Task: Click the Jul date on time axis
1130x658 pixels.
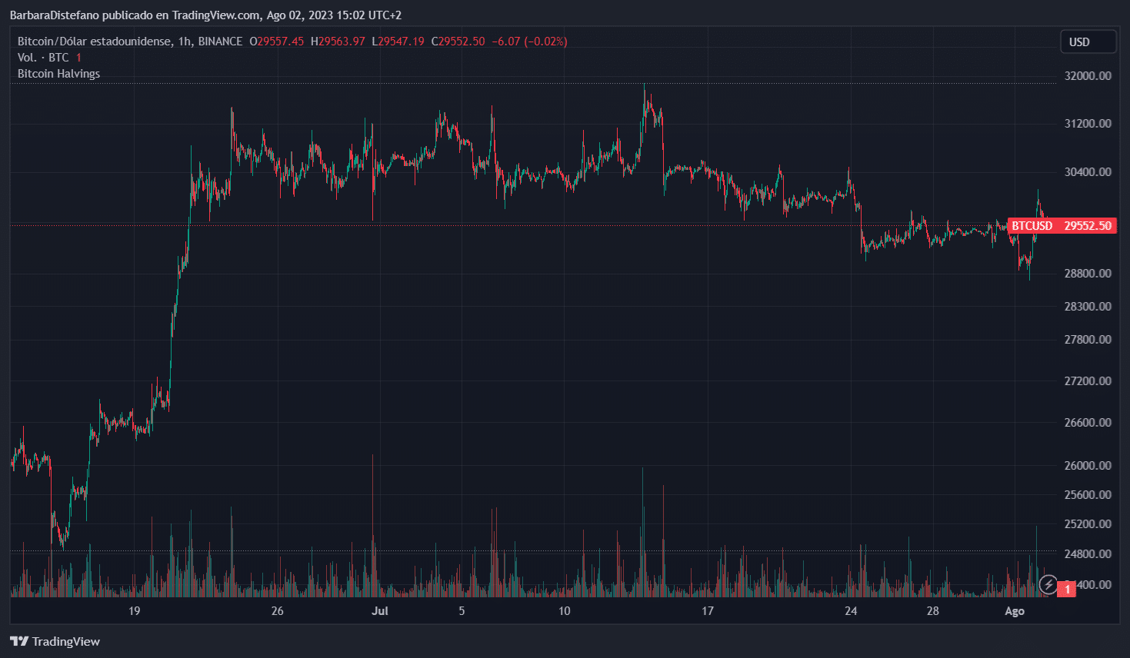Action: click(x=379, y=611)
